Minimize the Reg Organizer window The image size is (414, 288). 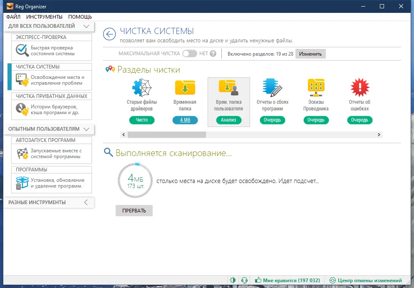pyautogui.click(x=363, y=6)
